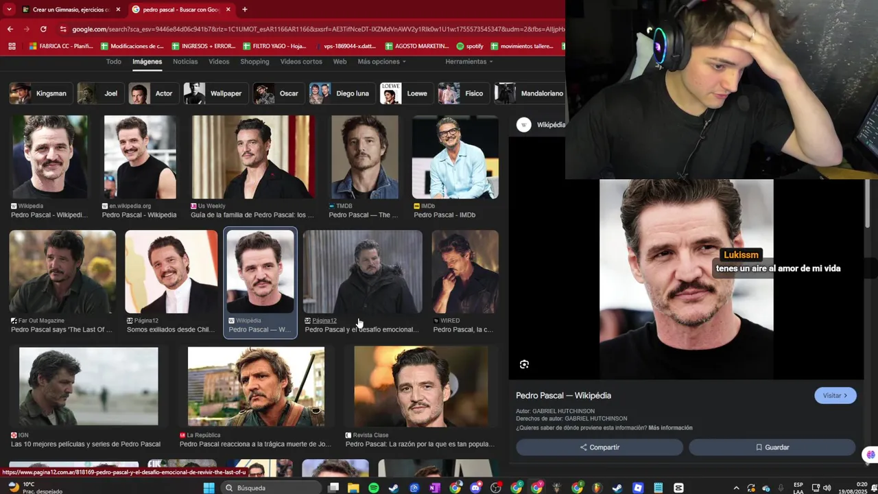Open CapCut from the taskbar
This screenshot has height=494, width=878.
pyautogui.click(x=678, y=488)
